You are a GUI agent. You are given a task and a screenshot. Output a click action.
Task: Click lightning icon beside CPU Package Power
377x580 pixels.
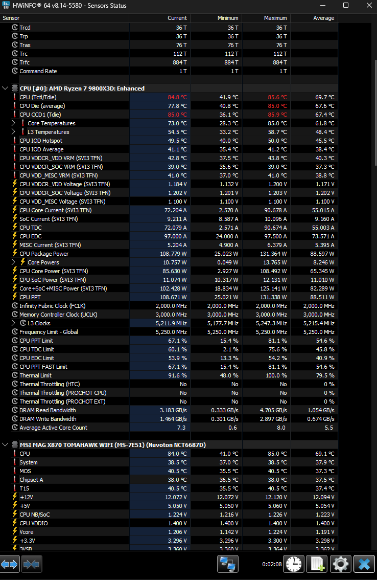15,253
